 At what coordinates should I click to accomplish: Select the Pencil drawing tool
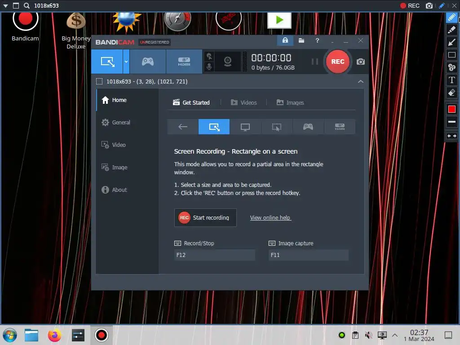(x=452, y=18)
